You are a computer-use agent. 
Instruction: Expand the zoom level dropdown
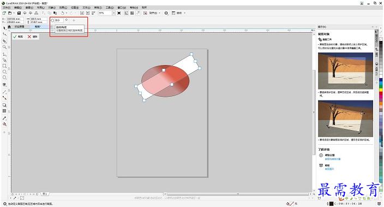coord(113,13)
